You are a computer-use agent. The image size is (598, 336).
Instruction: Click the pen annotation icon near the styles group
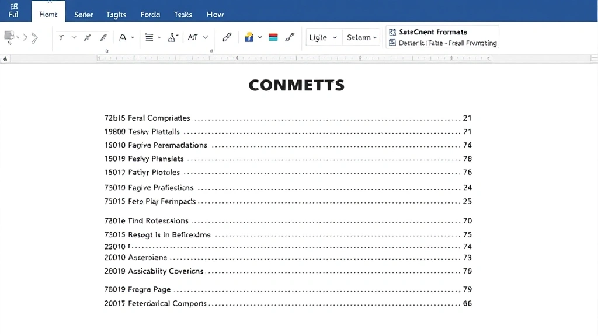[x=227, y=36]
